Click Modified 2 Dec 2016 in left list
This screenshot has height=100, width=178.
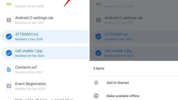point(29,39)
